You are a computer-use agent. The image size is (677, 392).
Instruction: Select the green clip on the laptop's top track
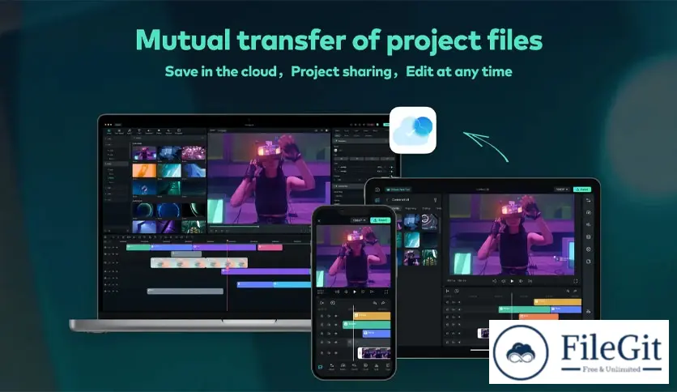[x=138, y=247]
